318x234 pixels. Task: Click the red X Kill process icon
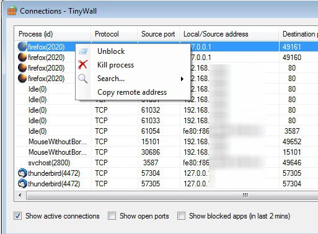[83, 64]
